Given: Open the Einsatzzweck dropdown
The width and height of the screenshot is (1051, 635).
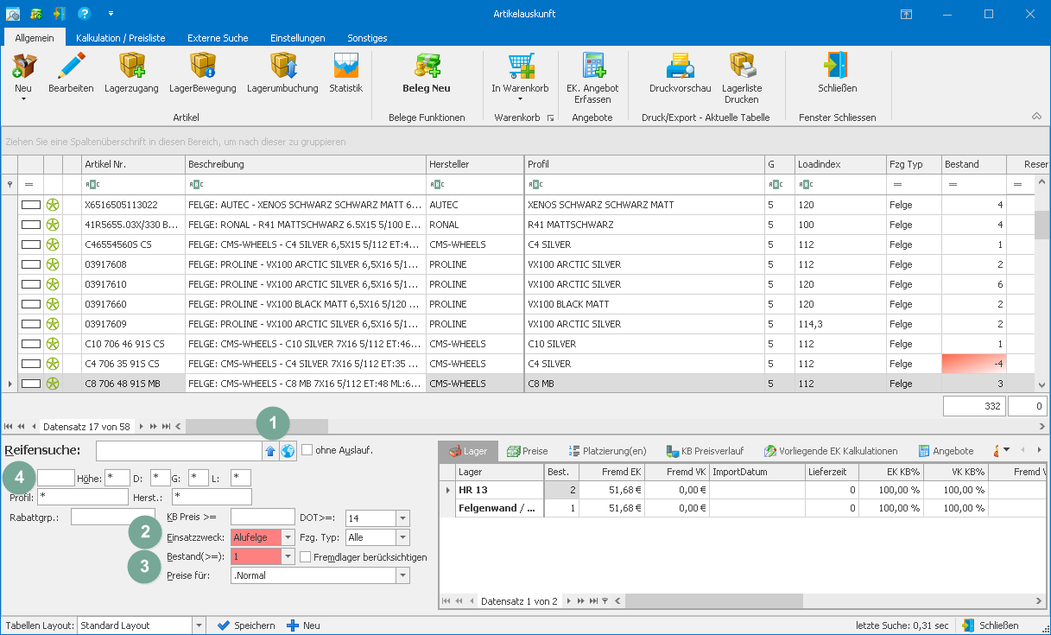Looking at the screenshot, I should pyautogui.click(x=288, y=537).
